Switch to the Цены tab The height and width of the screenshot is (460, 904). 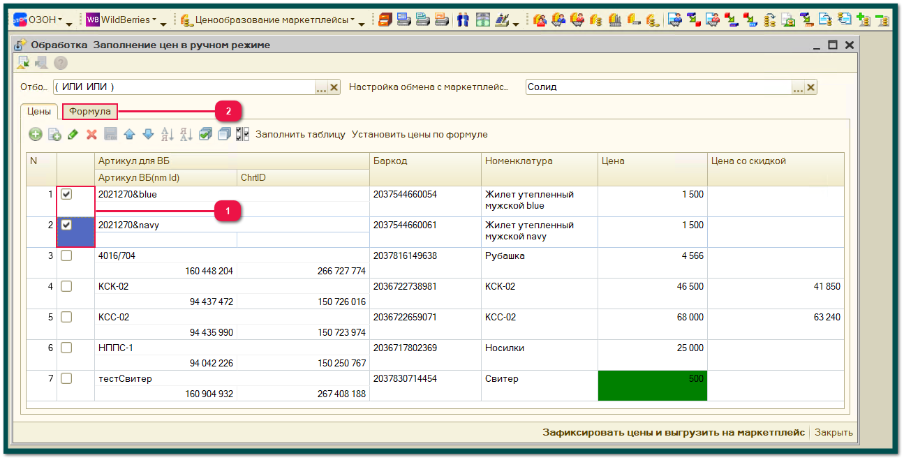click(39, 111)
